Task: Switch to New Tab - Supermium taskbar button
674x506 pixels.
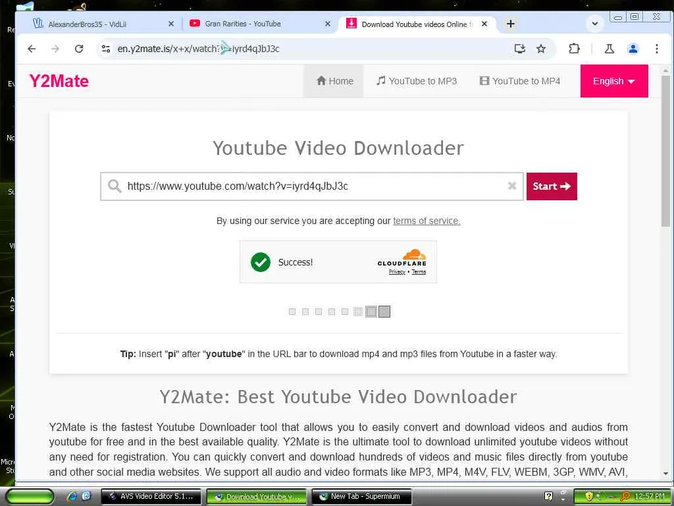Action: pos(362,497)
